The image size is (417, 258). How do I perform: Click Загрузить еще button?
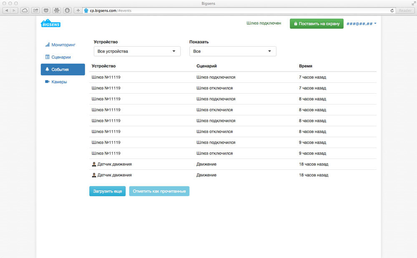coord(108,191)
